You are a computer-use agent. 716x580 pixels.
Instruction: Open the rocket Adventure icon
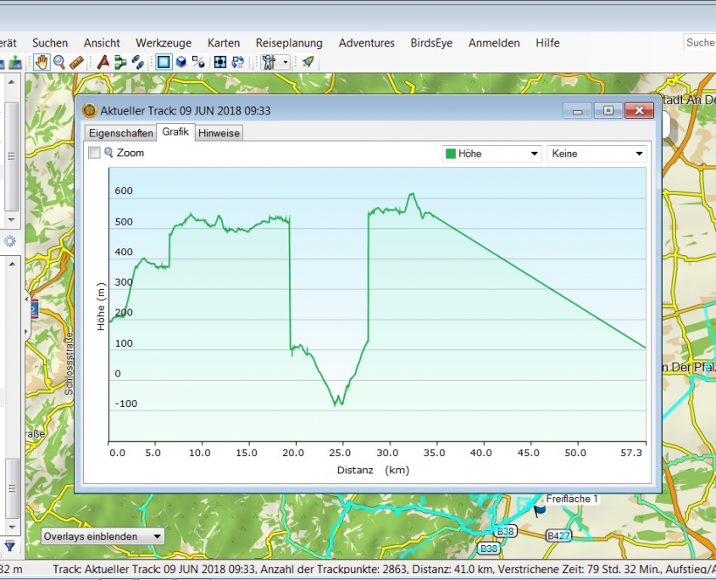coord(308,62)
